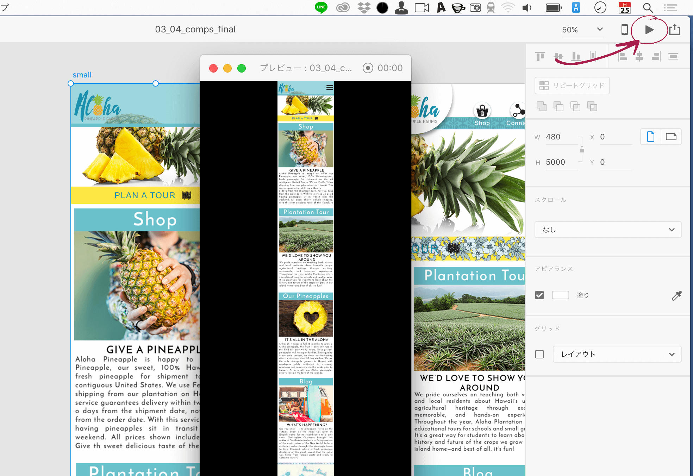Distribute objects horizontally

point(593,56)
